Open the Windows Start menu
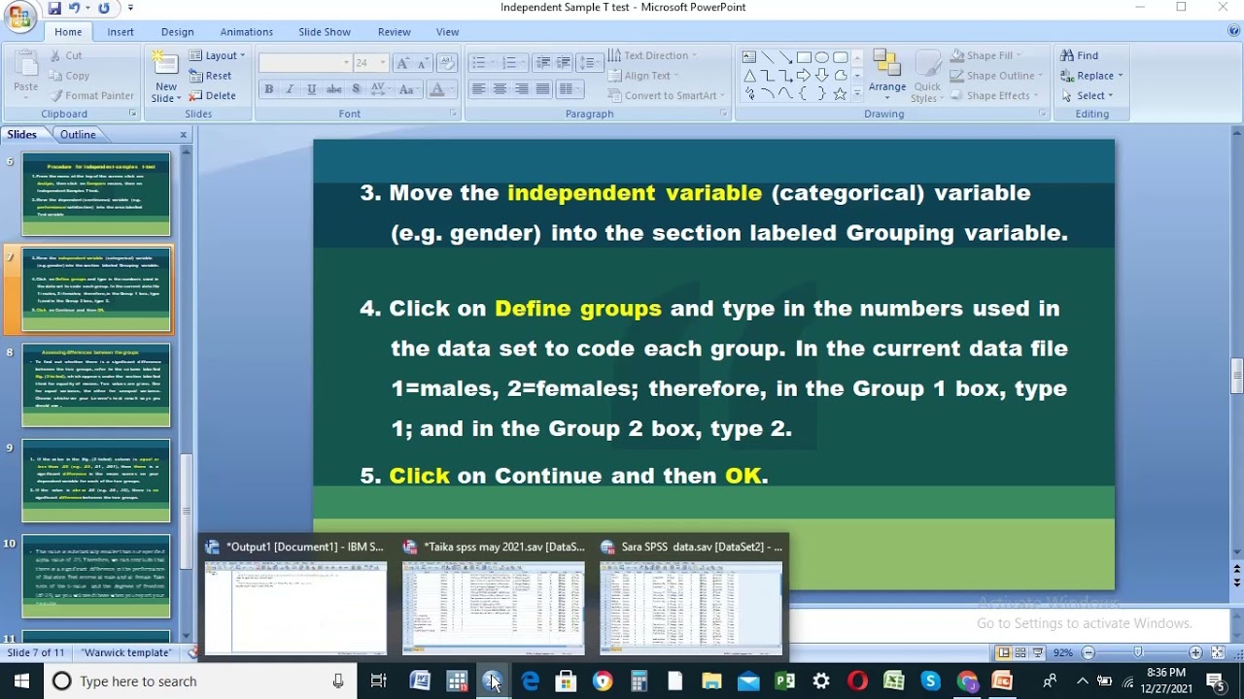The width and height of the screenshot is (1244, 699). point(21,681)
